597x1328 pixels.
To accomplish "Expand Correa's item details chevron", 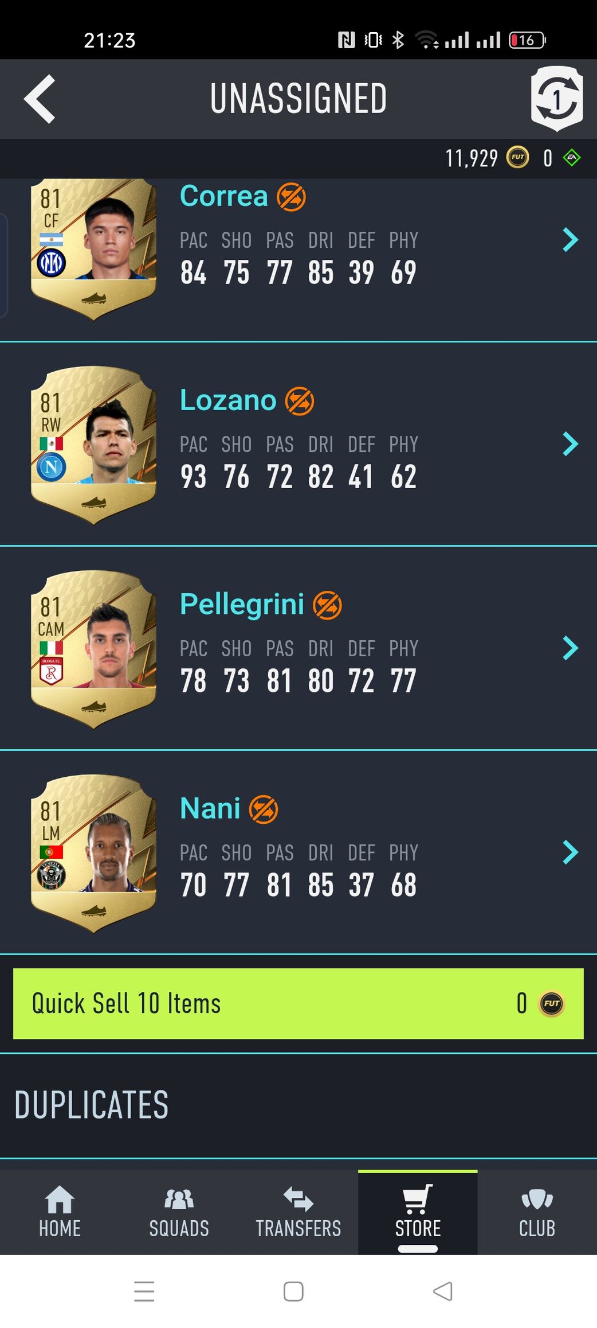I will (x=570, y=240).
